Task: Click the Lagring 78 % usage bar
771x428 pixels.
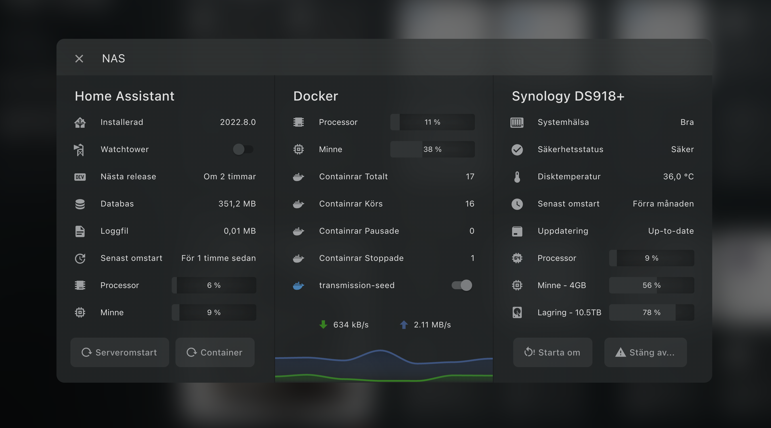Action: coord(651,312)
